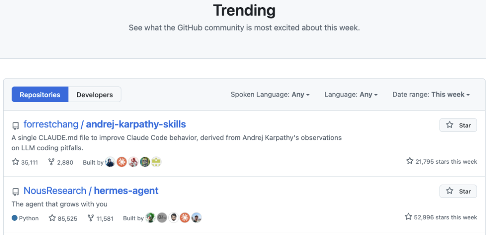Expand the Language filter dropdown

pyautogui.click(x=351, y=95)
